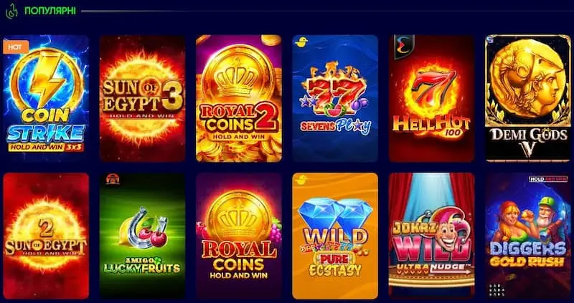Select the Diggers Gold Rush tile
Viewport: 574px width, 303px height.
(528, 236)
